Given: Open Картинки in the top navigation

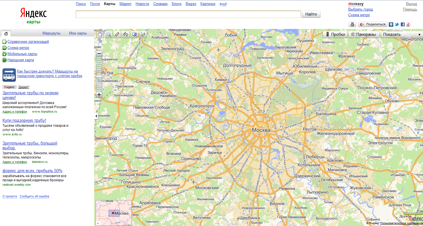Looking at the screenshot, I should (208, 4).
